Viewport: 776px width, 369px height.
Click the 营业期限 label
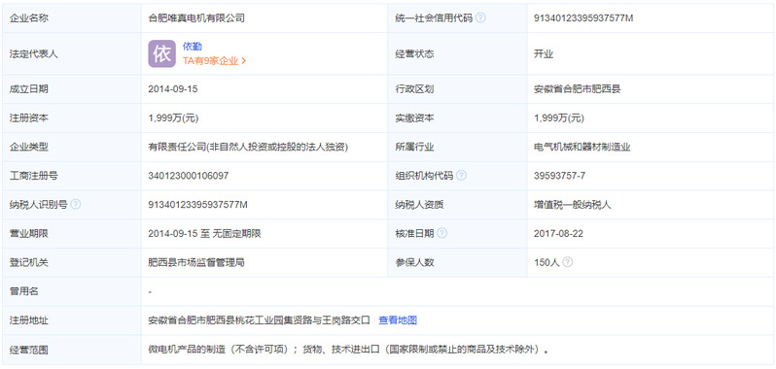click(29, 233)
